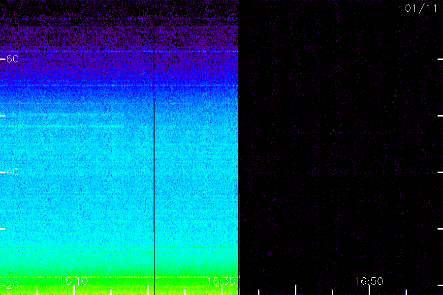This screenshot has width=443, height=295.
Task: Click the 01/11 date label
Action: [x=421, y=8]
